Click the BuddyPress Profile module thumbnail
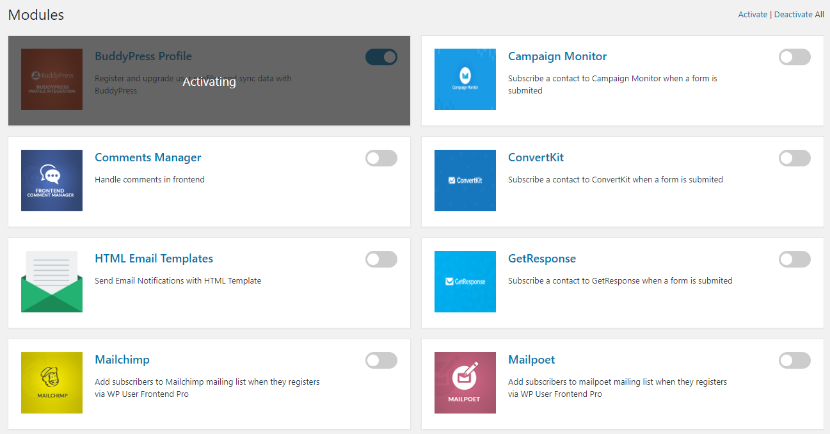 coord(52,79)
